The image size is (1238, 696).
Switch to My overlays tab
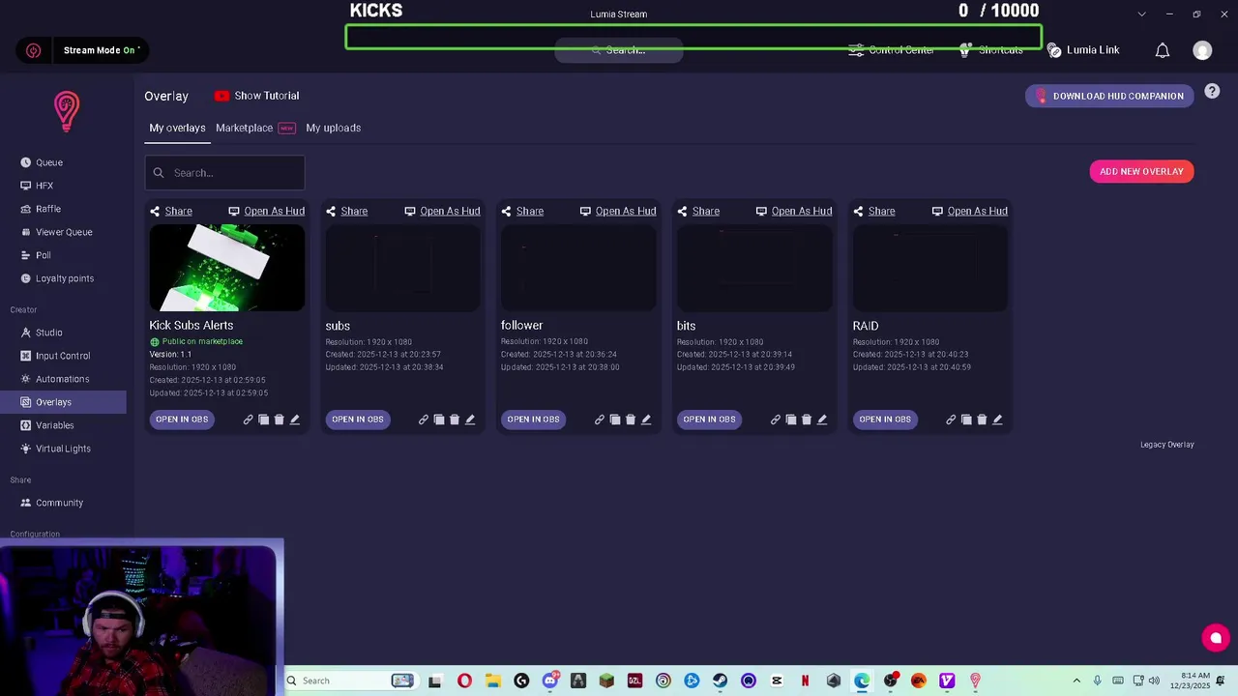177,128
